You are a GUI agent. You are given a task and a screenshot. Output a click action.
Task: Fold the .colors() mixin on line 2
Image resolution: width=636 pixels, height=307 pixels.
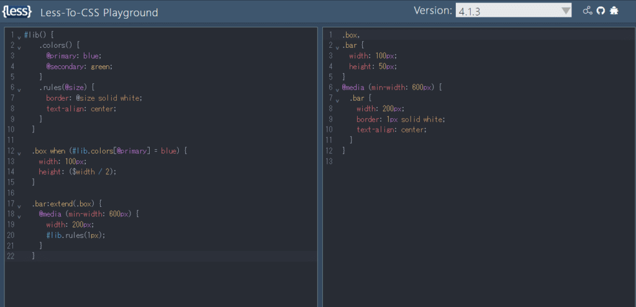19,47
